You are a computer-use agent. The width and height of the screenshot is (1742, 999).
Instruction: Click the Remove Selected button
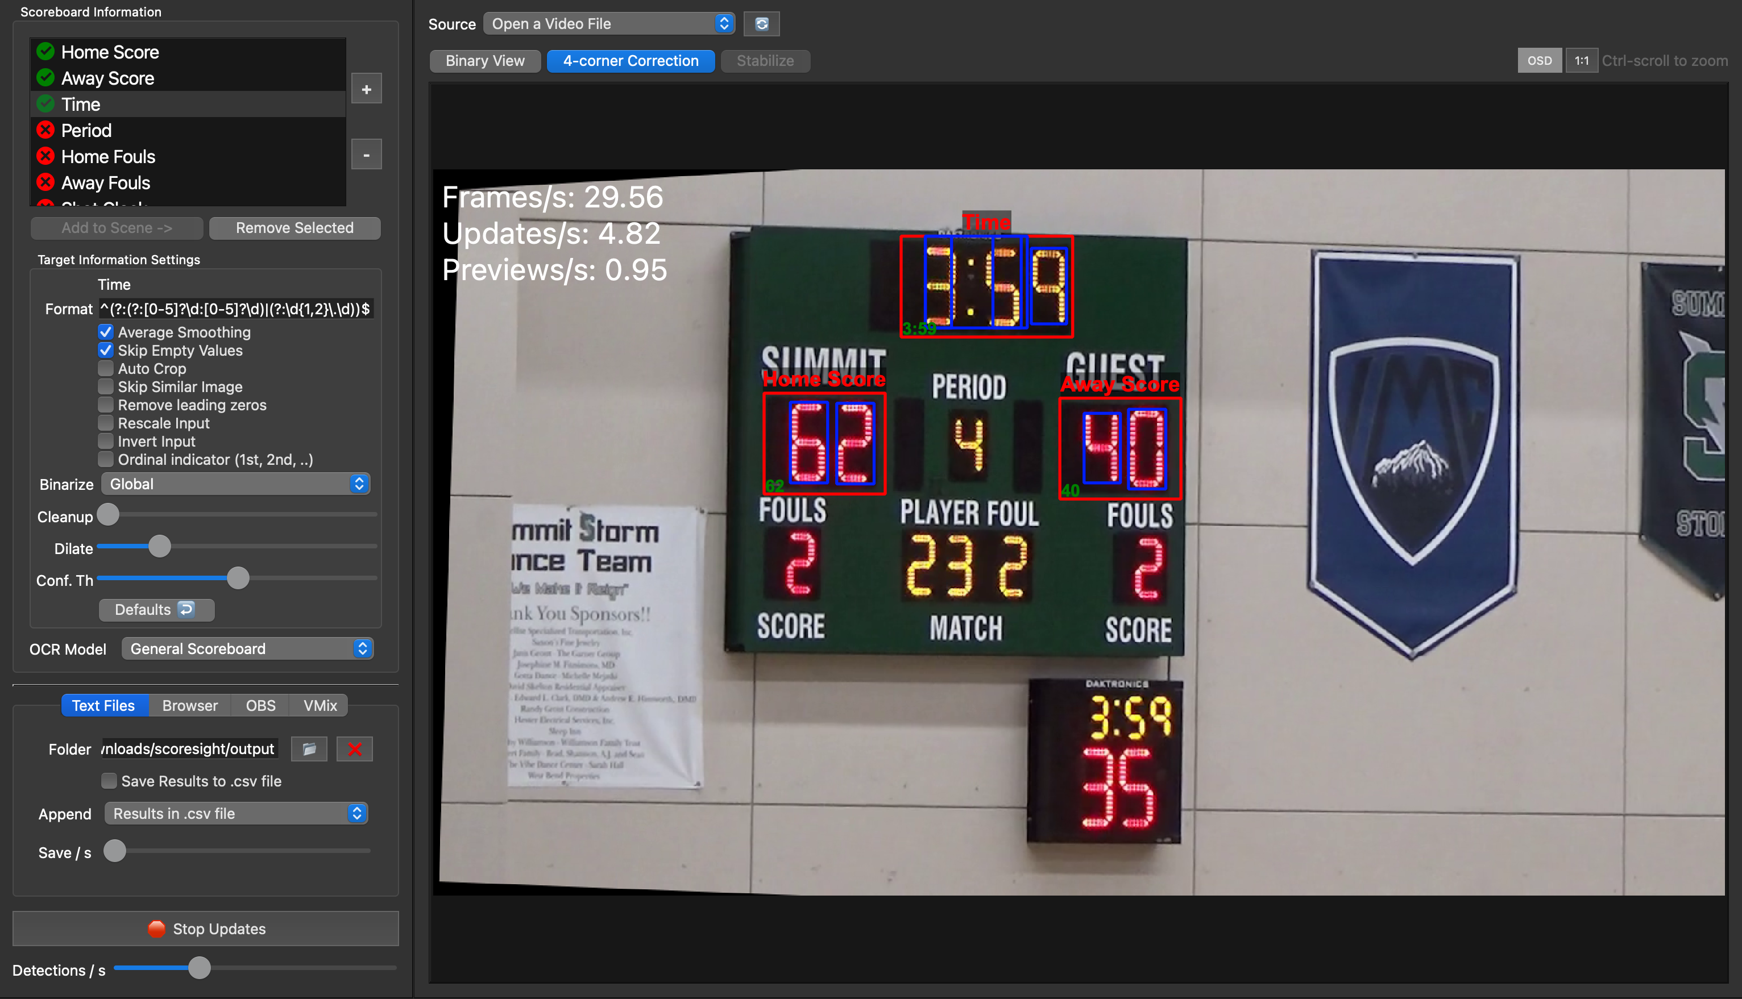point(295,228)
